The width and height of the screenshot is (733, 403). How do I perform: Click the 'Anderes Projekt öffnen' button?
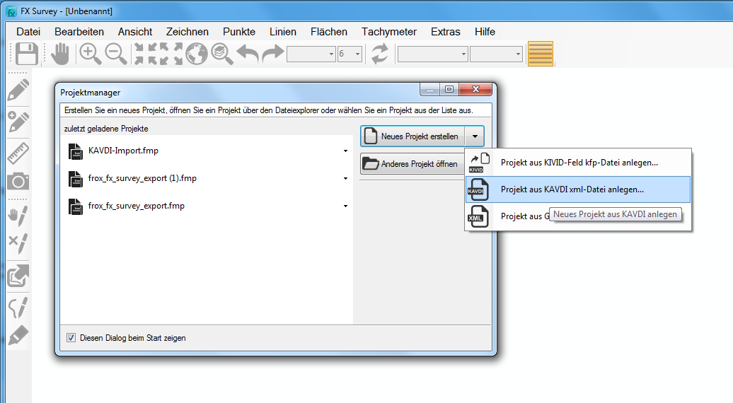411,164
